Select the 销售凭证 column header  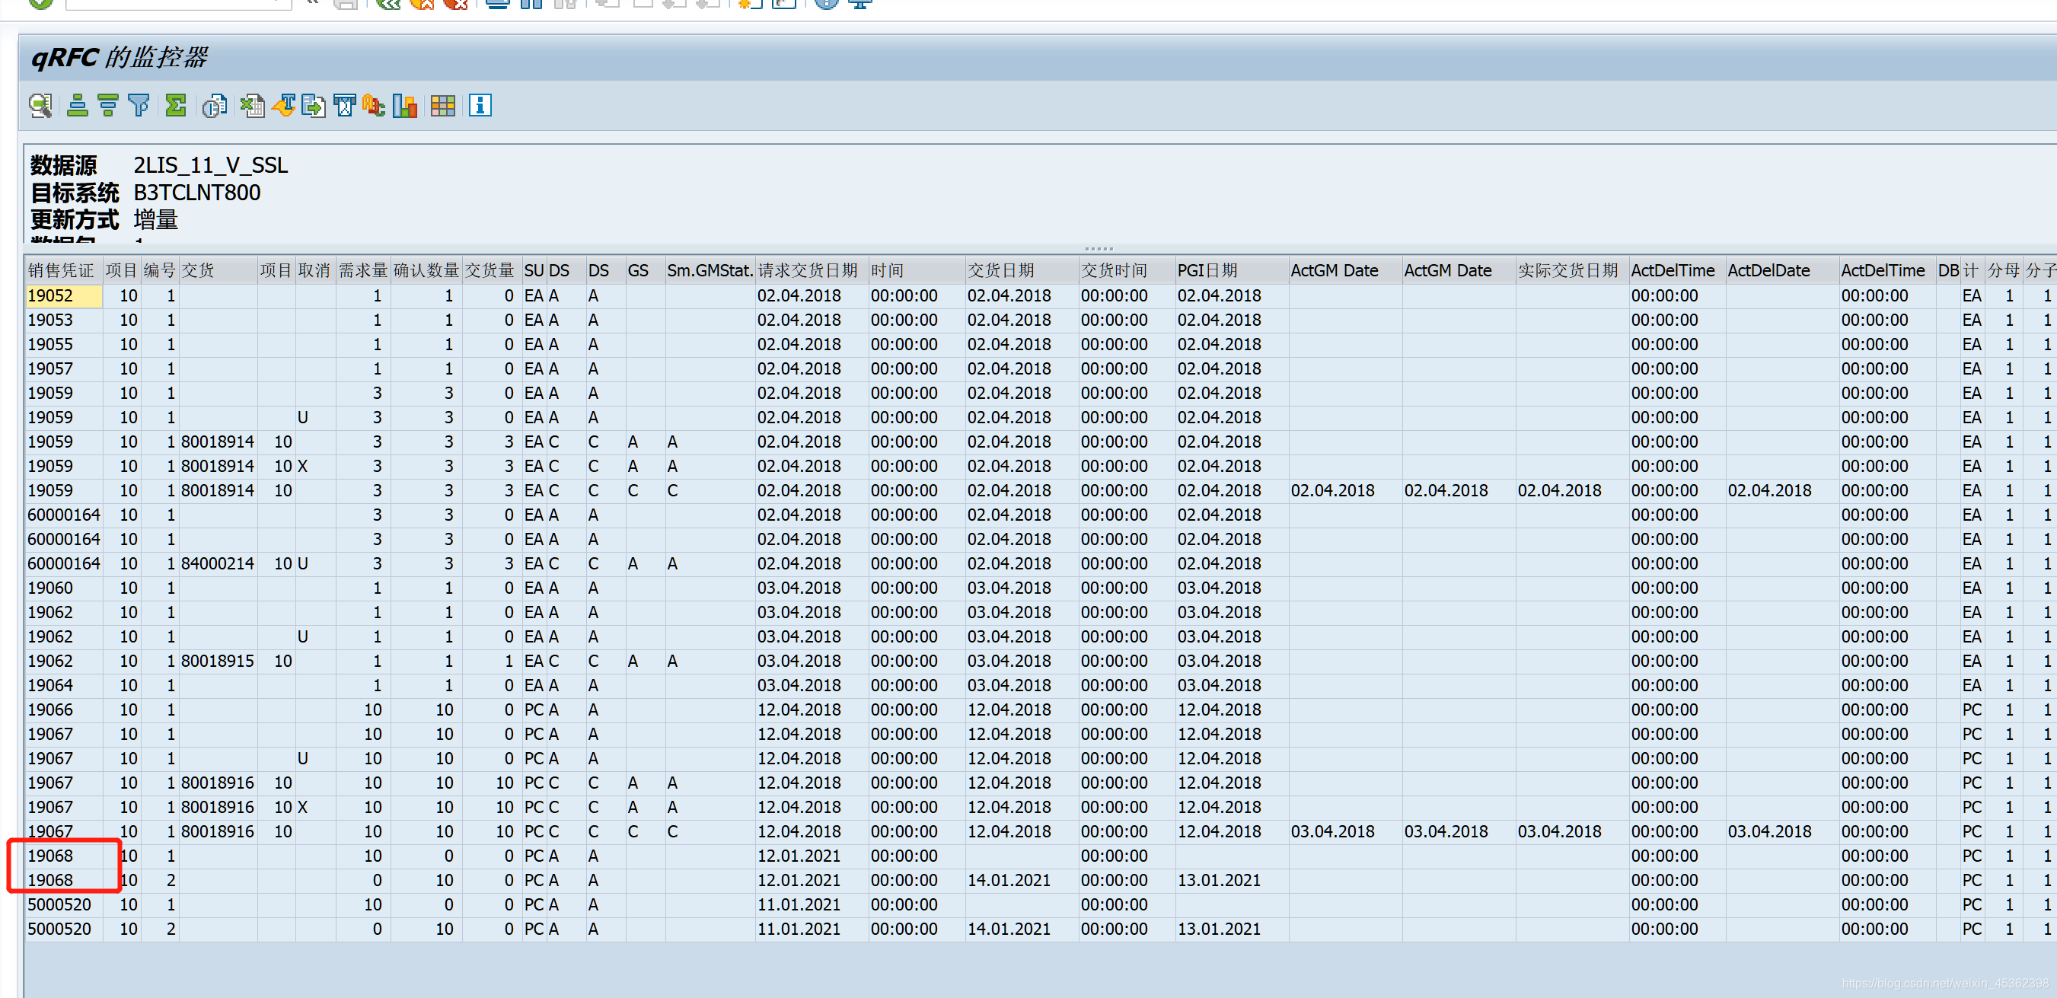(62, 271)
